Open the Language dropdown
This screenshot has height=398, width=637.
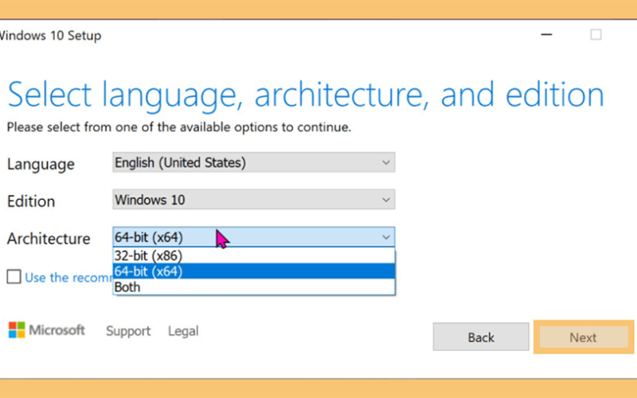pos(253,162)
